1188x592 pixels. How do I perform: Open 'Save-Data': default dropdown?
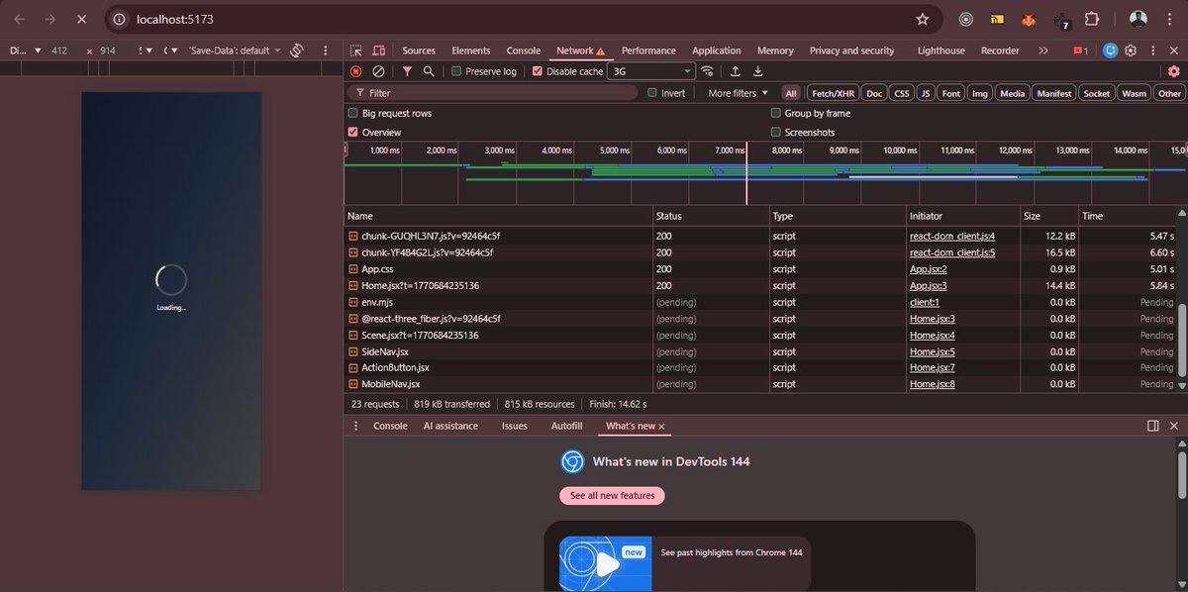pyautogui.click(x=234, y=49)
